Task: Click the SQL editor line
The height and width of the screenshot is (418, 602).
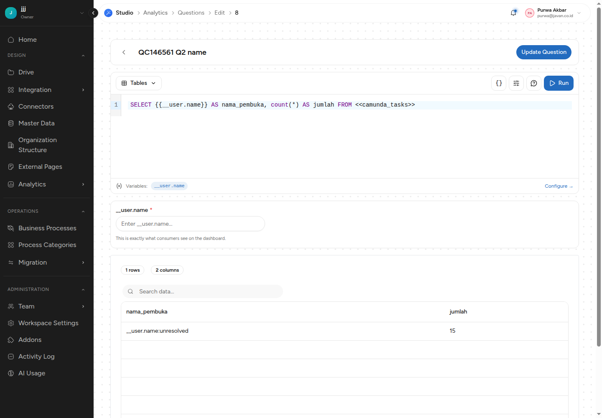Action: pos(349,105)
